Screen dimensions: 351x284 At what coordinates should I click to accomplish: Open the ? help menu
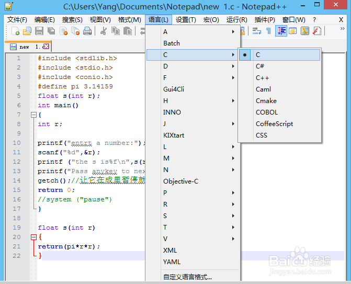coord(314,20)
